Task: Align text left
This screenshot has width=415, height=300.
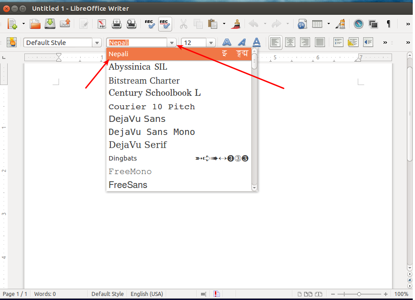Action: [x=275, y=42]
